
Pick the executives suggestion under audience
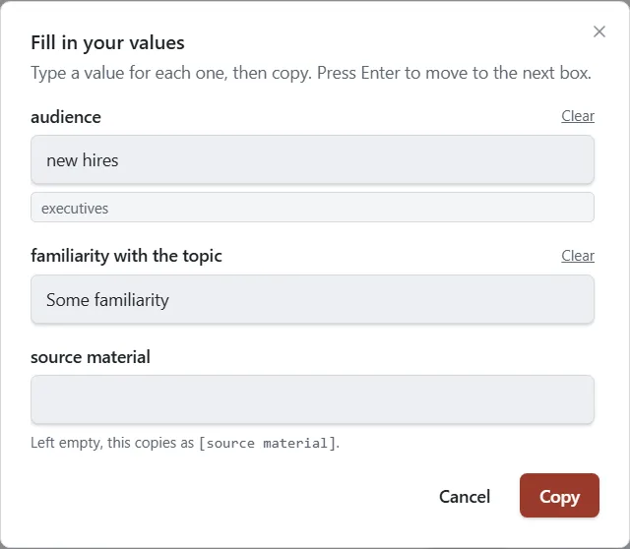coord(313,208)
